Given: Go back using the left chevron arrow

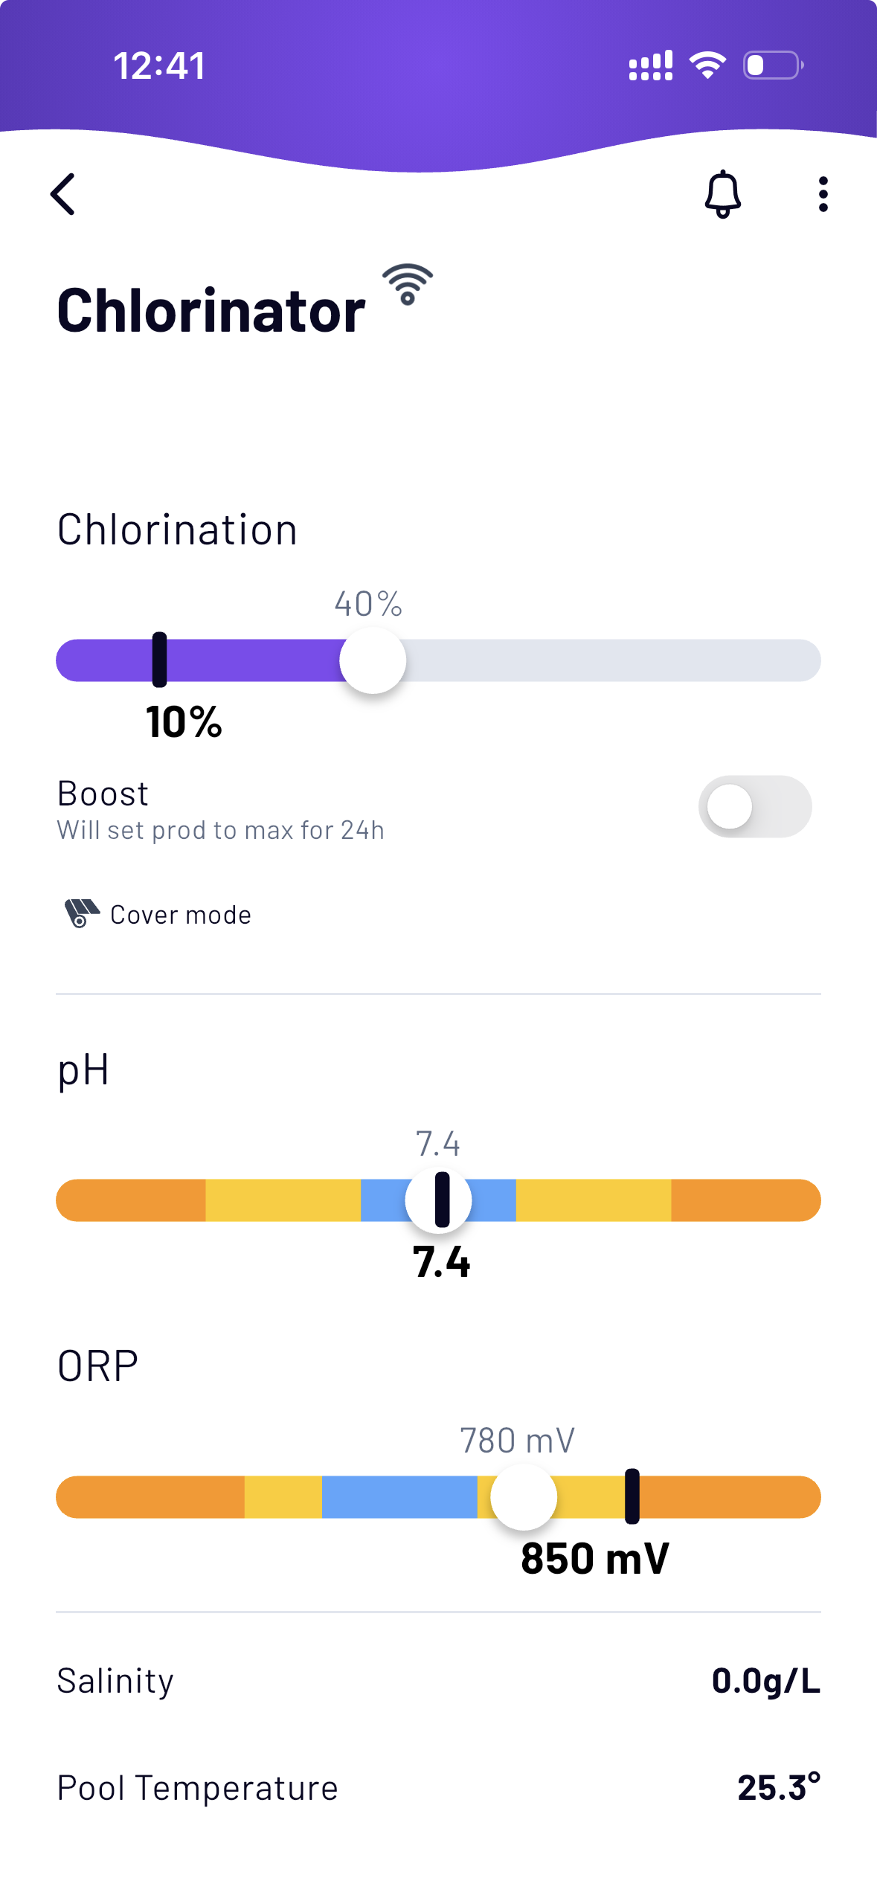Looking at the screenshot, I should pos(64,194).
